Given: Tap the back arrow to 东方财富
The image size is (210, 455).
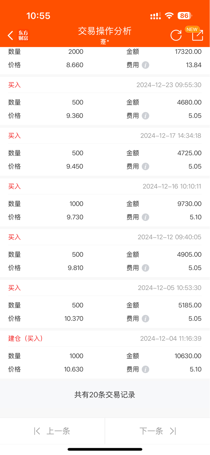Looking at the screenshot, I should click(10, 36).
